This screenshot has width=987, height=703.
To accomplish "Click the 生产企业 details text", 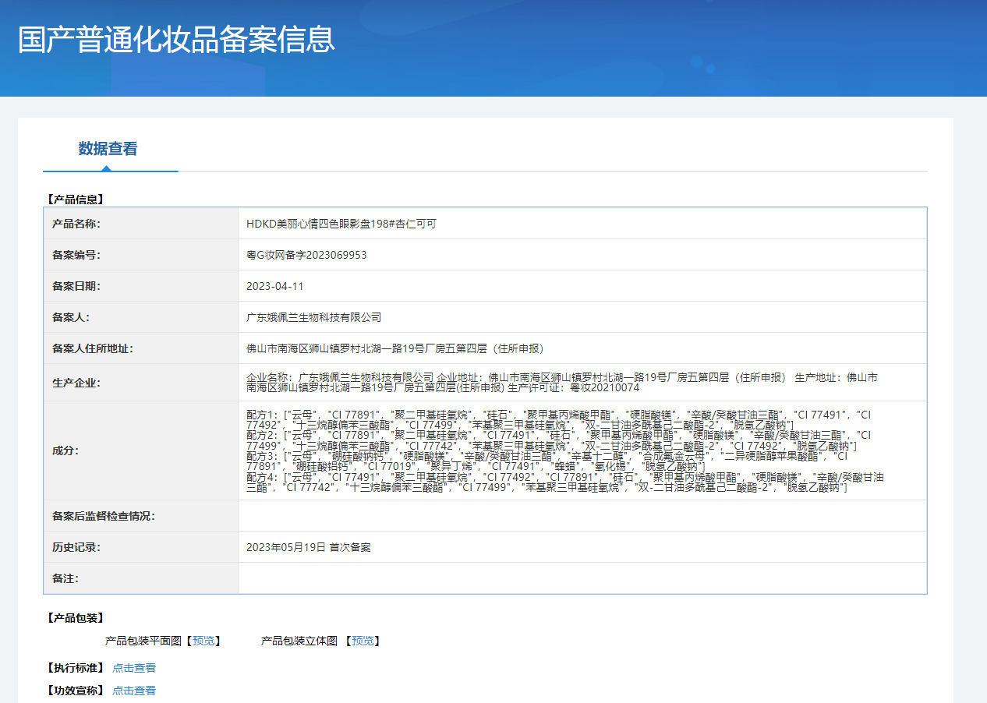I will coord(562,382).
